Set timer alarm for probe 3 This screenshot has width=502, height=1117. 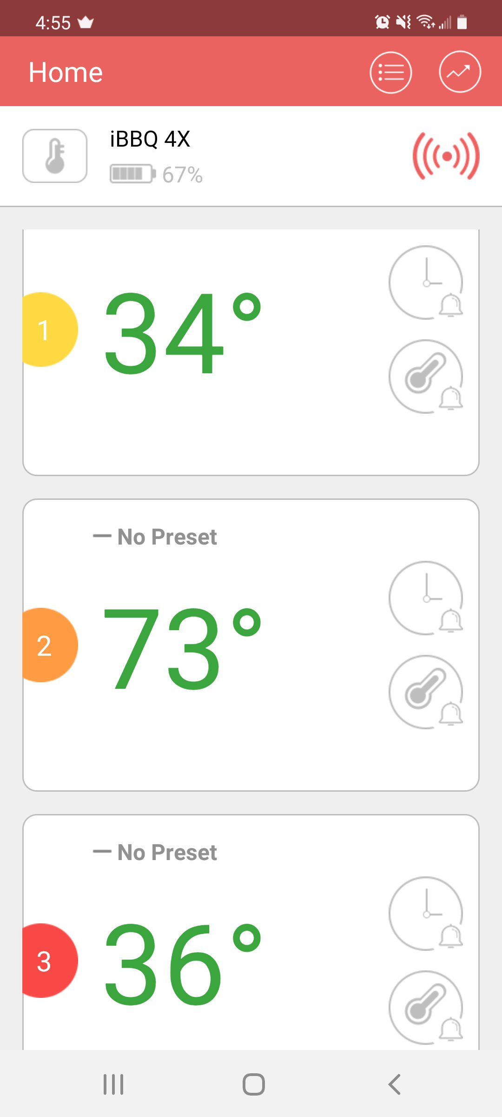[x=426, y=914]
